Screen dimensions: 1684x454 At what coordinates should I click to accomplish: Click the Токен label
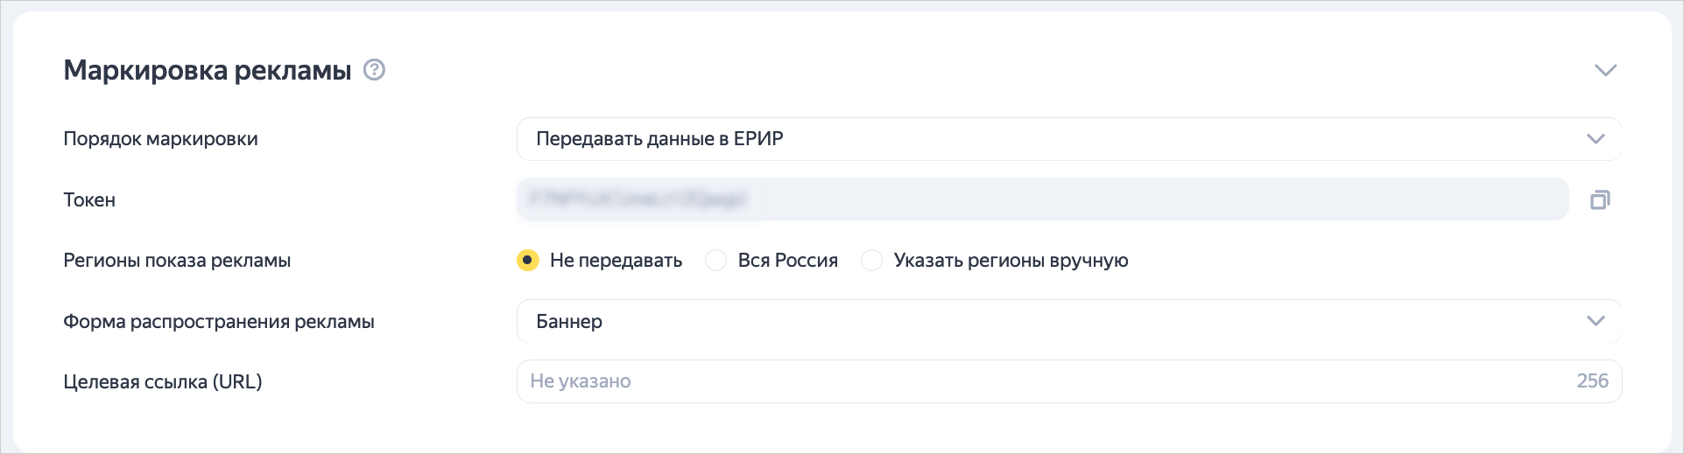[x=89, y=200]
